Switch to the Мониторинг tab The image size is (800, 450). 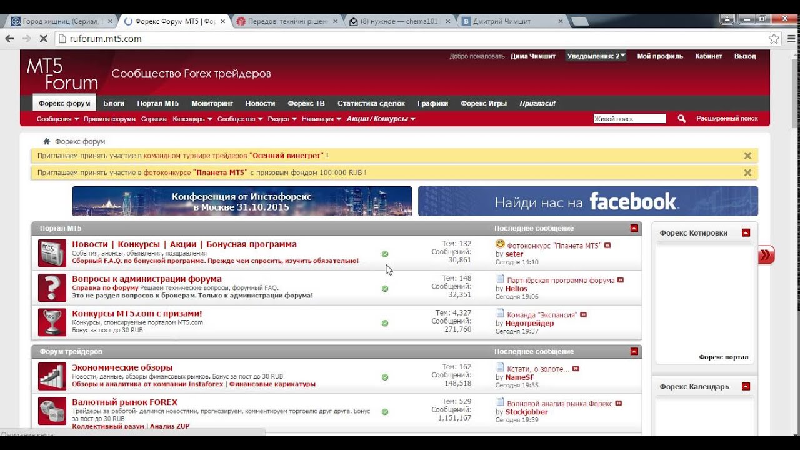pos(212,103)
